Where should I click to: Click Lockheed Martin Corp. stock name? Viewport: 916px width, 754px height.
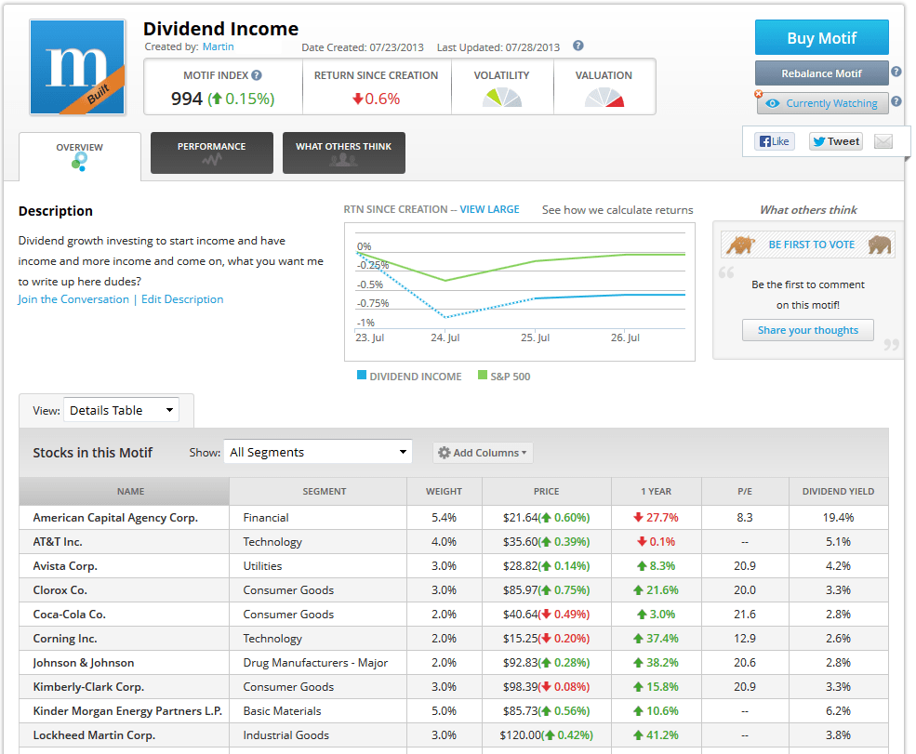click(x=94, y=734)
